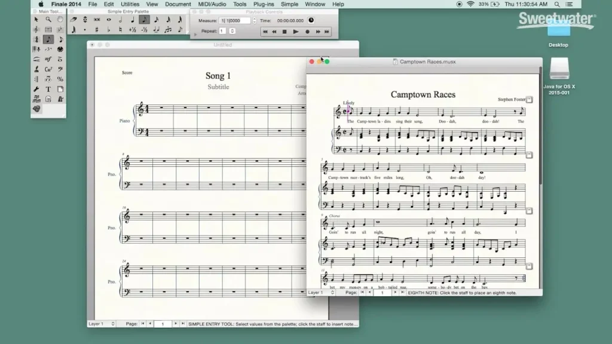Viewport: 612px width, 344px height.
Task: Open the Document menu
Action: [178, 4]
